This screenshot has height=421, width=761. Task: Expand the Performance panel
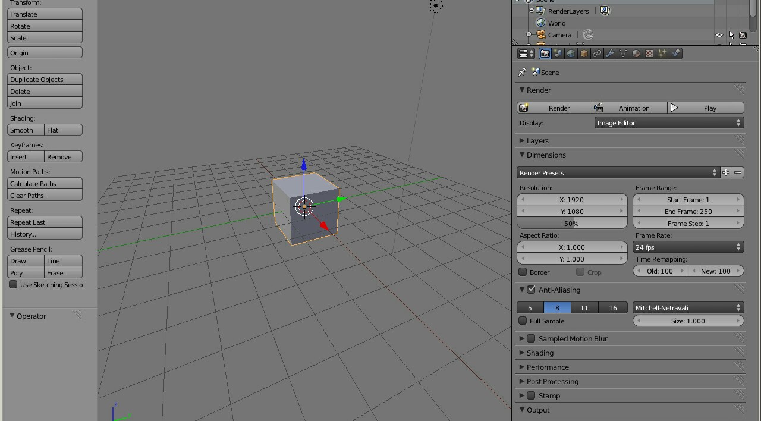547,367
